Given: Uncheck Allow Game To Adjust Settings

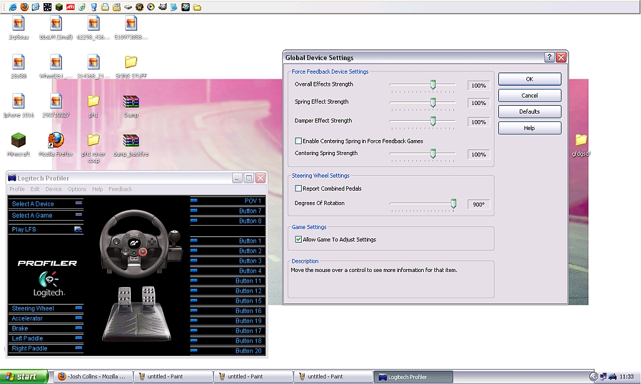Looking at the screenshot, I should coord(299,240).
